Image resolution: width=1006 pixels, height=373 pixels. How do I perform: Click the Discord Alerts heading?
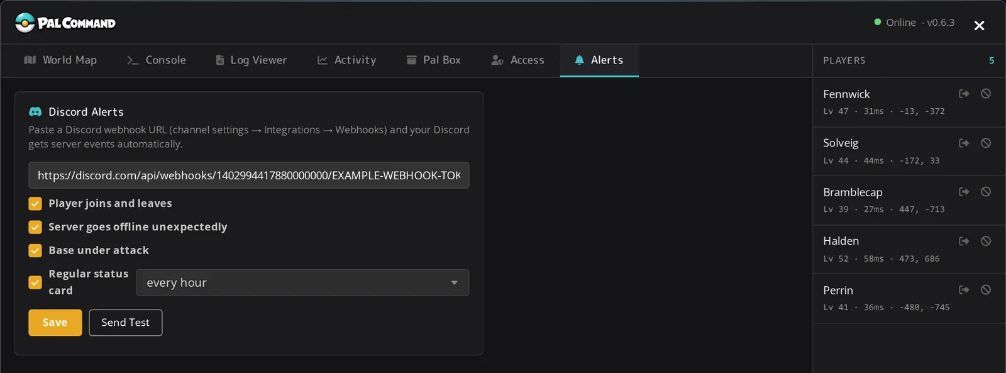click(x=86, y=112)
